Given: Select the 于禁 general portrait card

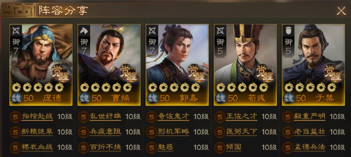Looking at the screenshot, I should pyautogui.click(x=313, y=65).
